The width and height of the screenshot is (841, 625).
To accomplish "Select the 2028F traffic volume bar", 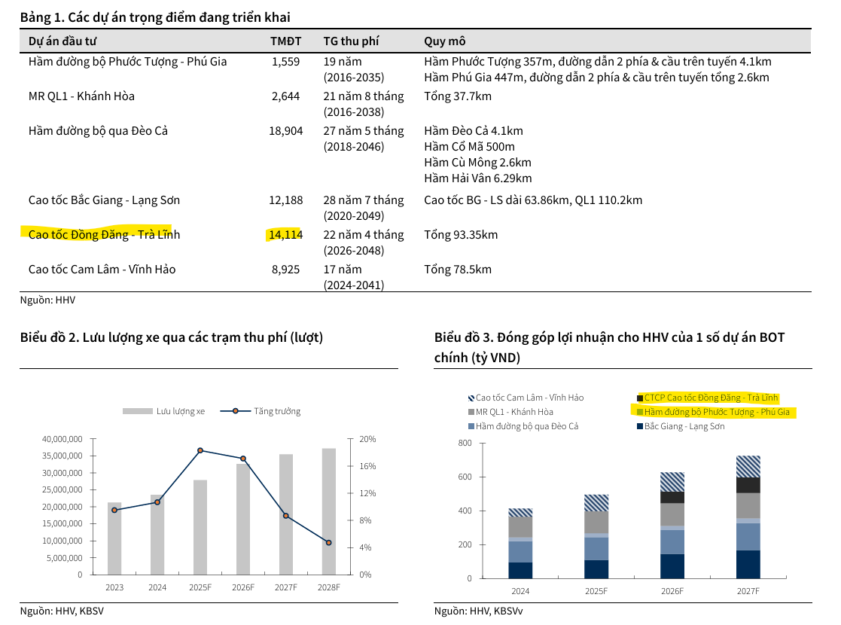I will (328, 512).
